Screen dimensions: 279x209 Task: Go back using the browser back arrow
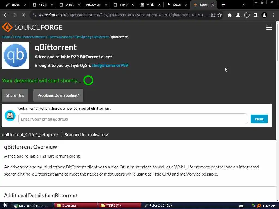point(6,15)
